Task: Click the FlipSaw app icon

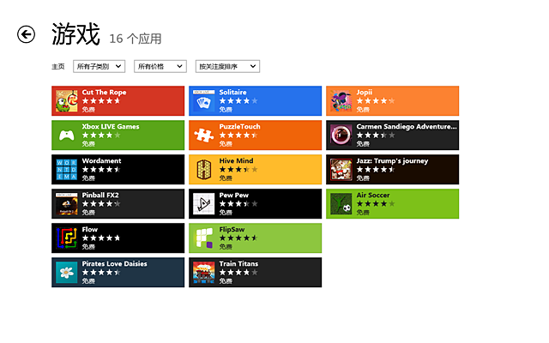Action: coord(204,238)
